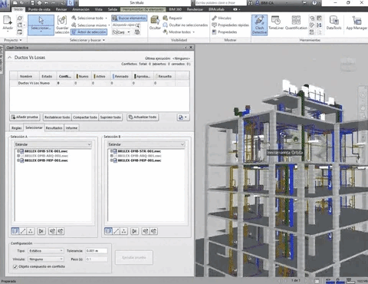Image resolution: width=368 pixels, height=284 pixels.
Task: Click Añadir prueba button
Action: (25, 117)
